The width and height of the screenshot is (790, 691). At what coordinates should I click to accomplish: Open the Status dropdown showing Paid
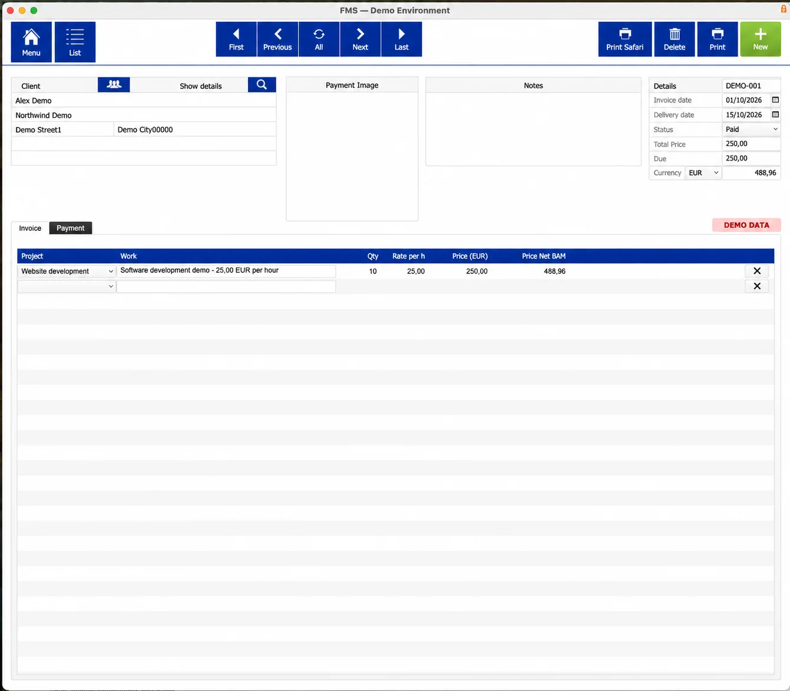(x=751, y=130)
